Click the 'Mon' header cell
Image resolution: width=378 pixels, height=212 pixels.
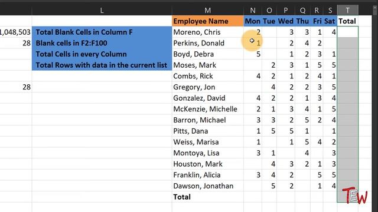pos(252,21)
